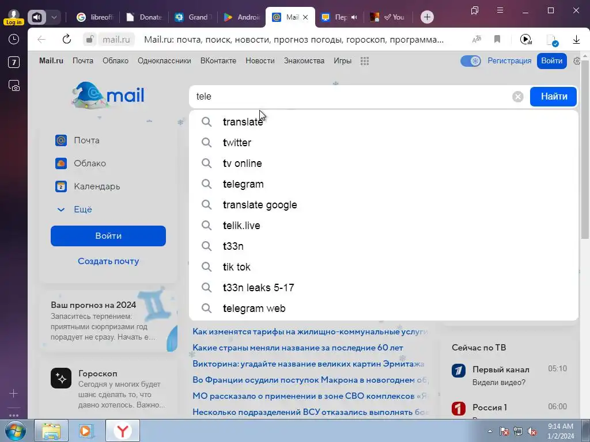The image size is (590, 442).
Task: Select the translate google suggestion
Action: [384, 204]
